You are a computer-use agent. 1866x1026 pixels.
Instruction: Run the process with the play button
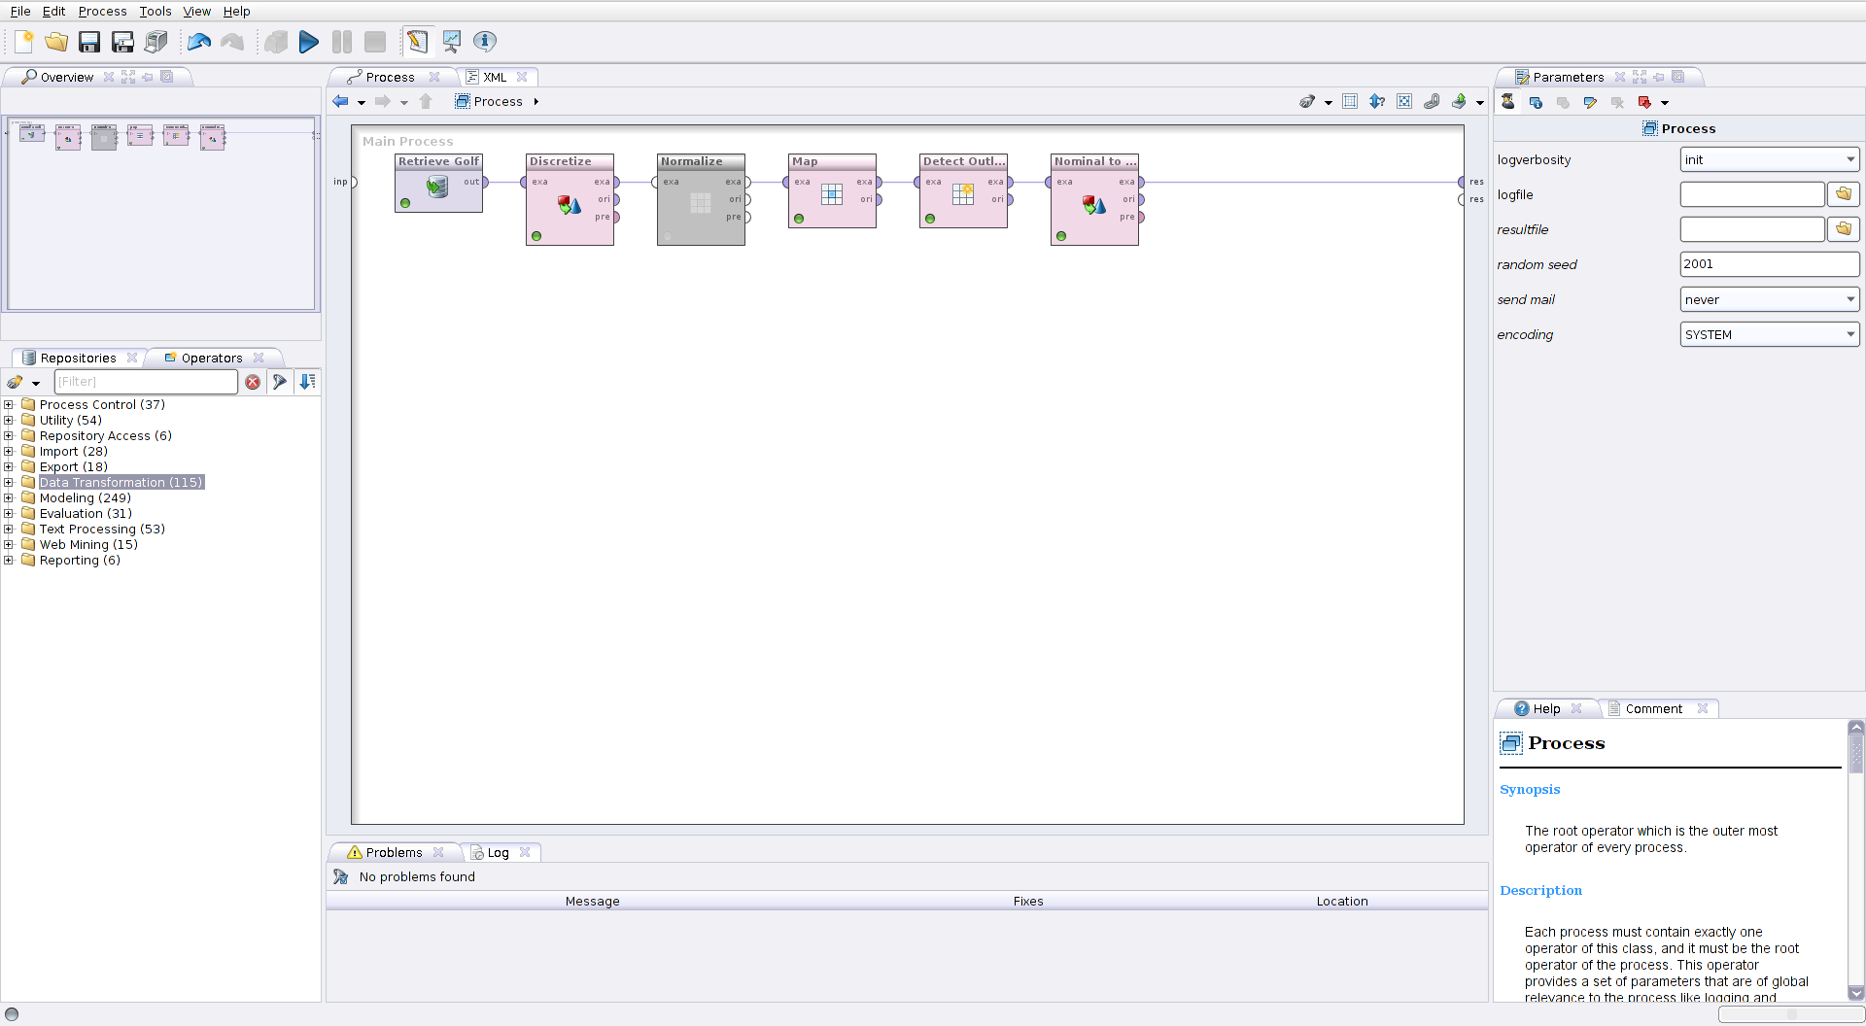point(308,42)
